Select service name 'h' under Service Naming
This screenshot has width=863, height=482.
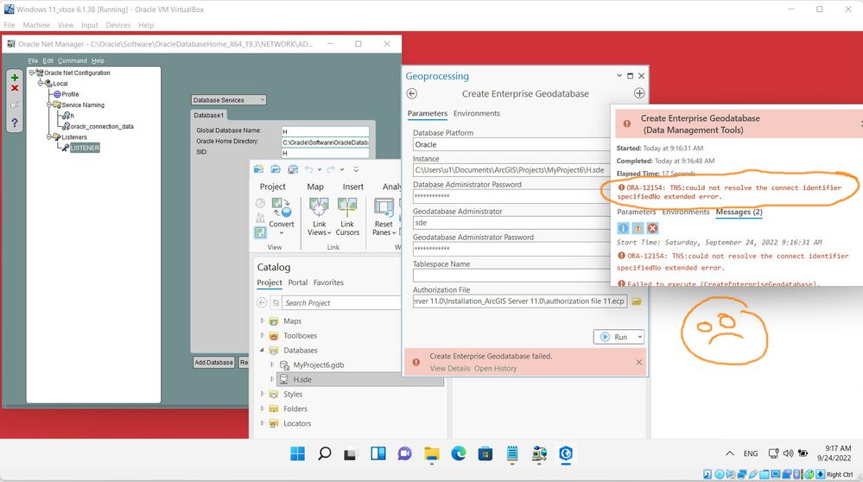click(x=72, y=116)
